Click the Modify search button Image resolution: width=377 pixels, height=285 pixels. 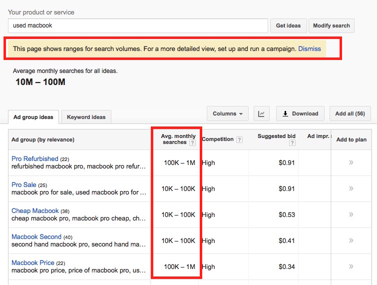pyautogui.click(x=332, y=25)
